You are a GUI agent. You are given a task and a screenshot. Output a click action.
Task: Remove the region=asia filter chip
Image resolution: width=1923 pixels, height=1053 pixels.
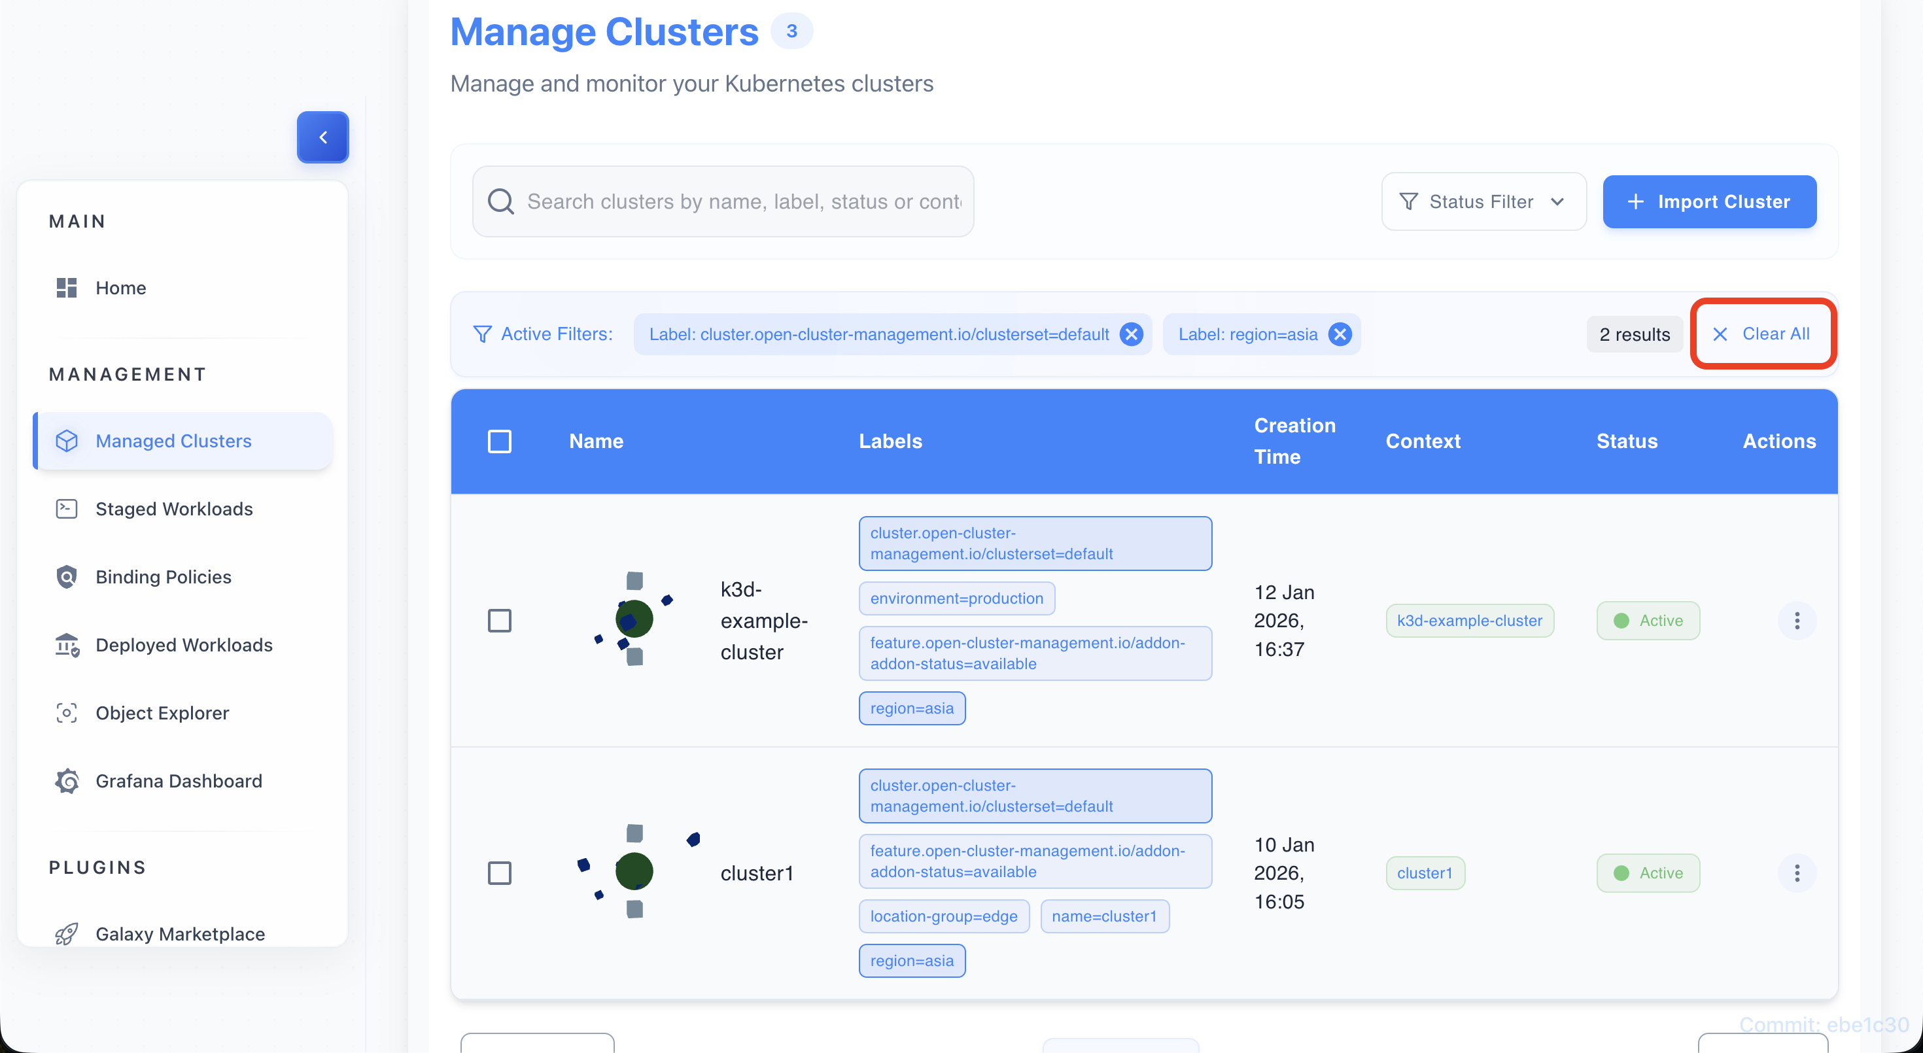point(1340,334)
